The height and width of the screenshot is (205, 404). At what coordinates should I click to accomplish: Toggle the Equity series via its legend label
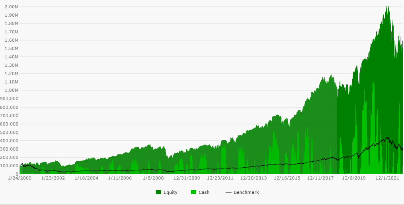click(x=170, y=192)
